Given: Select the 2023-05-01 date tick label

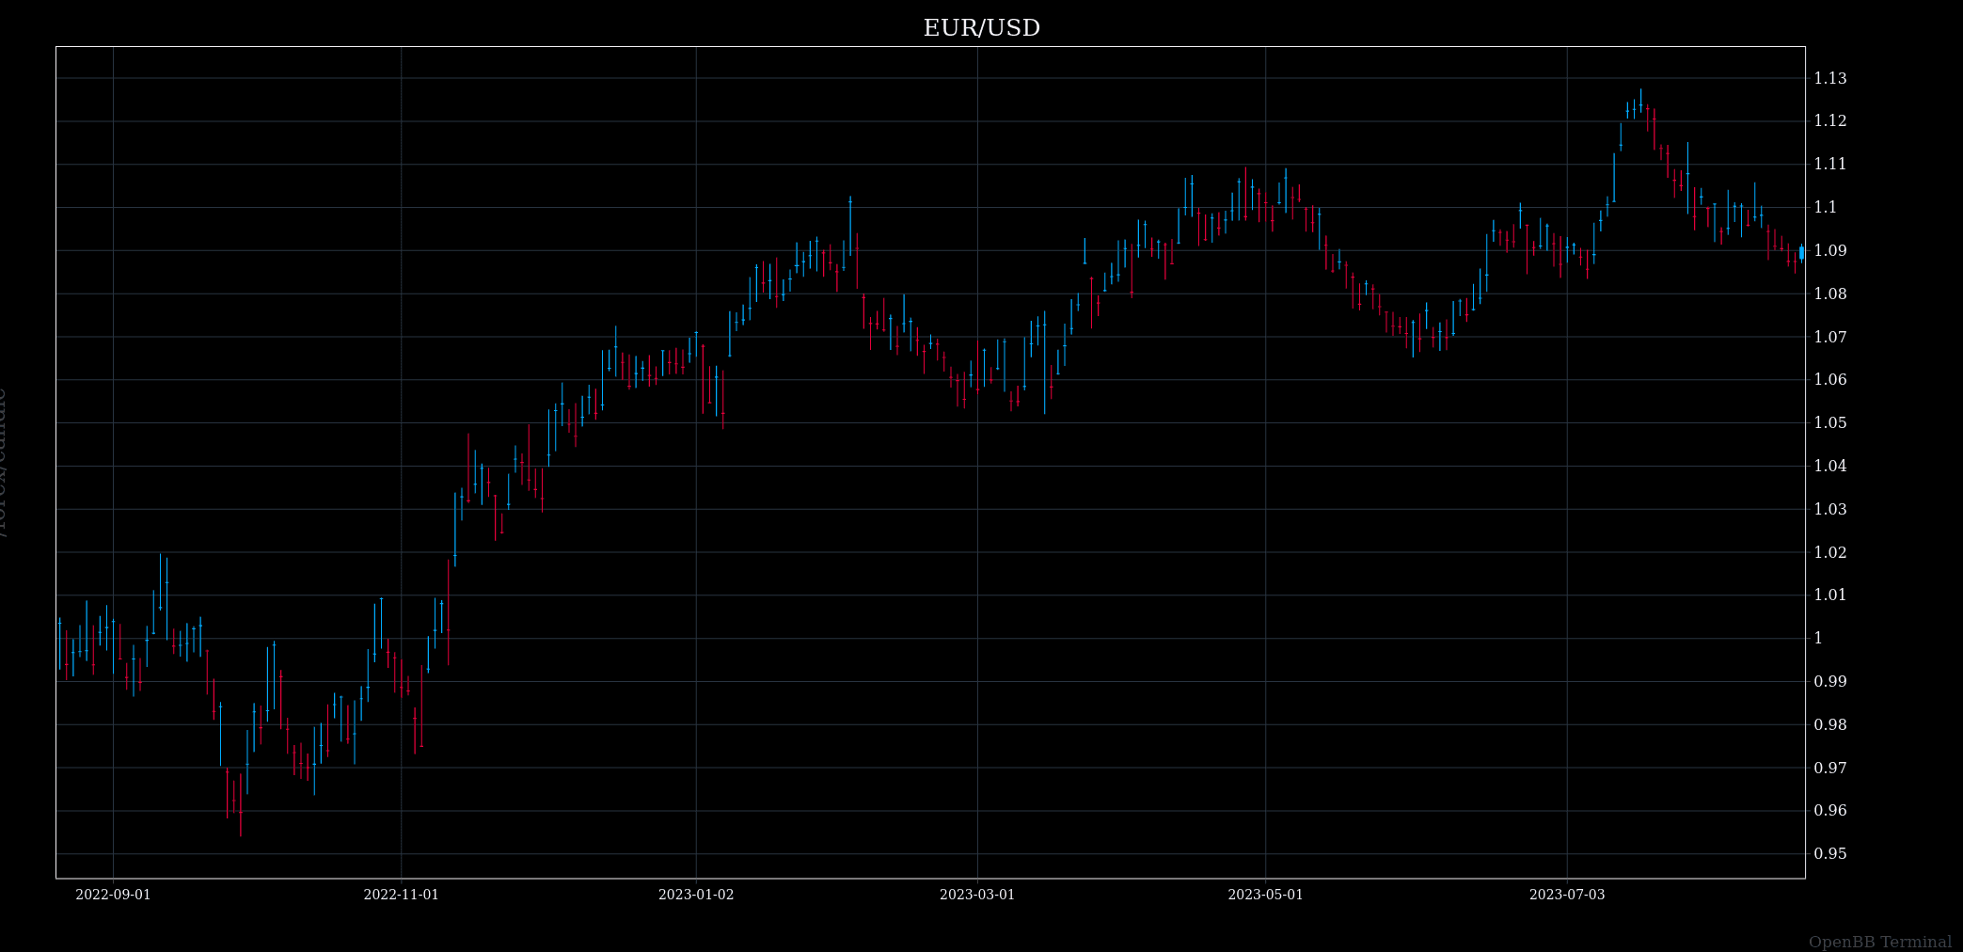Looking at the screenshot, I should (1265, 895).
